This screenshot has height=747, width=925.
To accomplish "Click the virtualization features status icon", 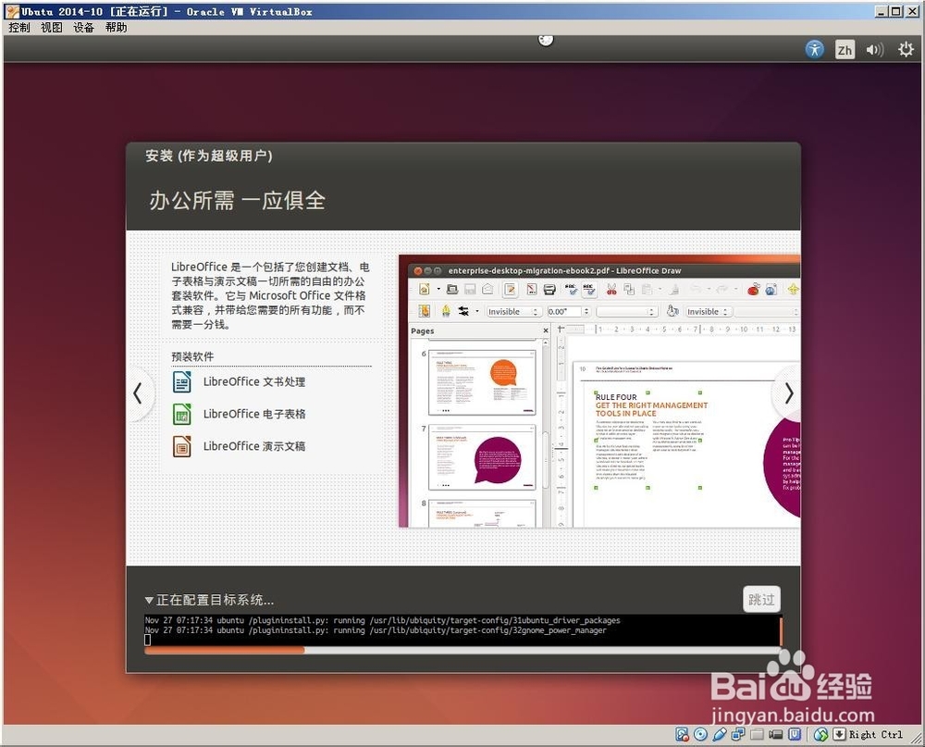I will pyautogui.click(x=795, y=734).
